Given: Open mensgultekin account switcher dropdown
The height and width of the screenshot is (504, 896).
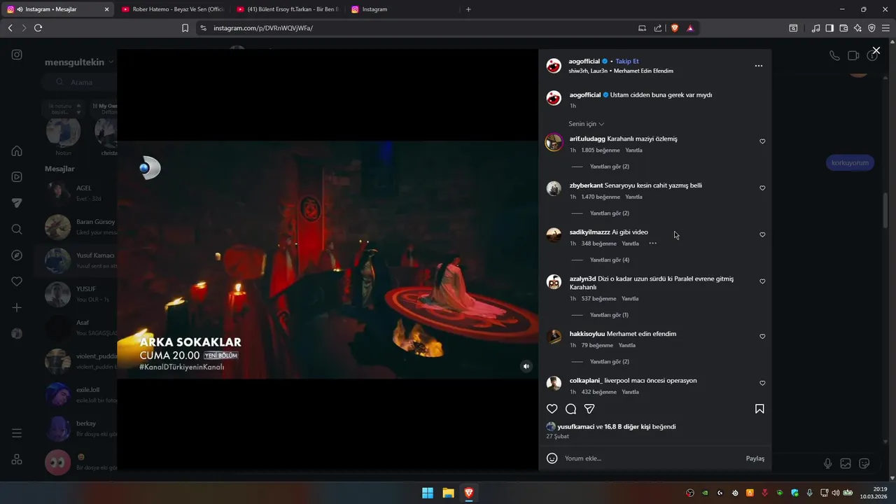Looking at the screenshot, I should pyautogui.click(x=79, y=62).
